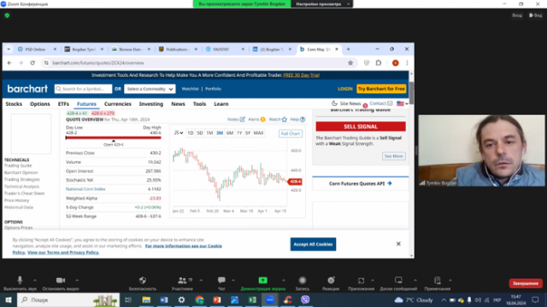The width and height of the screenshot is (547, 307).
Task: Open Stocks menu
Action: click(x=14, y=104)
